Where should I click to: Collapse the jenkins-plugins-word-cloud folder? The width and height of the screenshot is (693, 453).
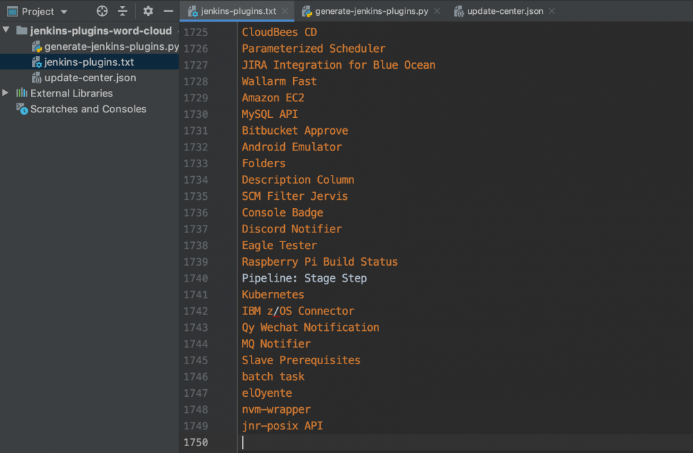7,31
